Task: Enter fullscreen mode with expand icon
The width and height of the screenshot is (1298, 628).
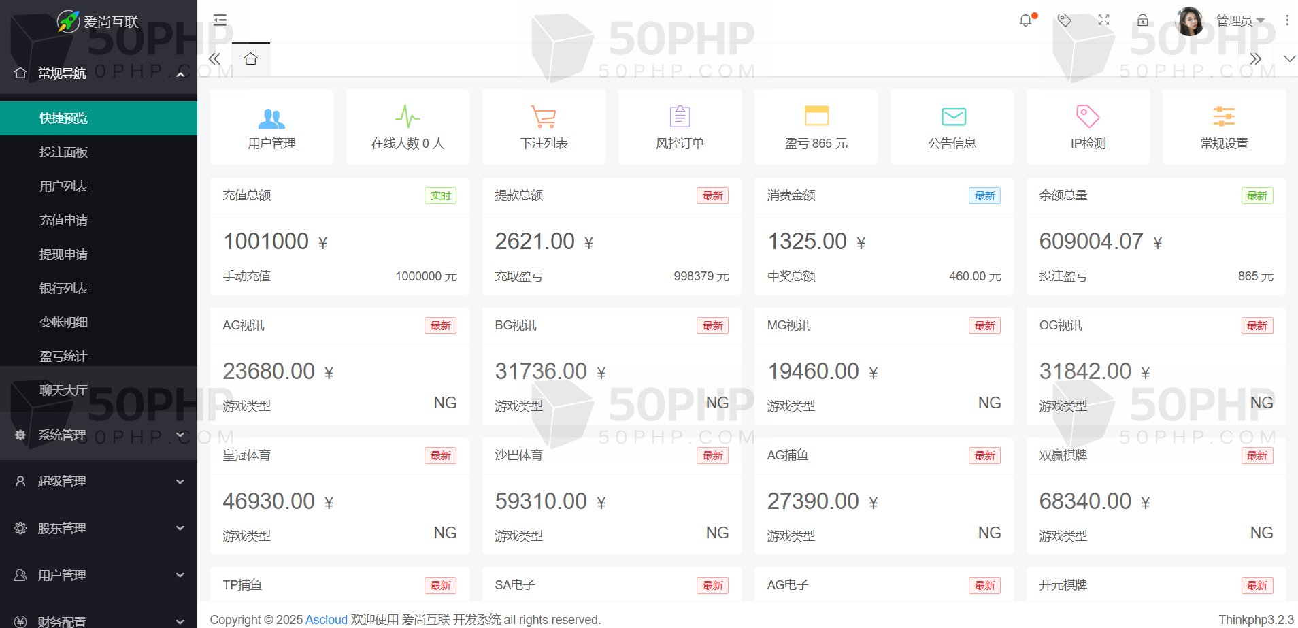Action: 1103,20
